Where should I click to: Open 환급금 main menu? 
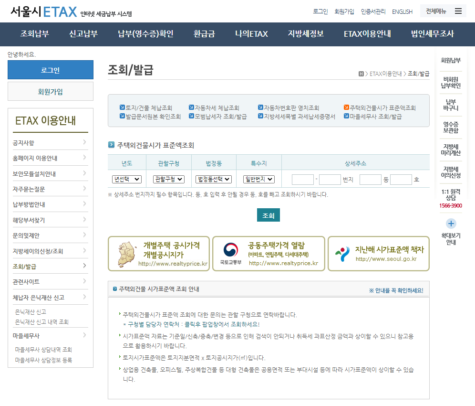coord(204,34)
